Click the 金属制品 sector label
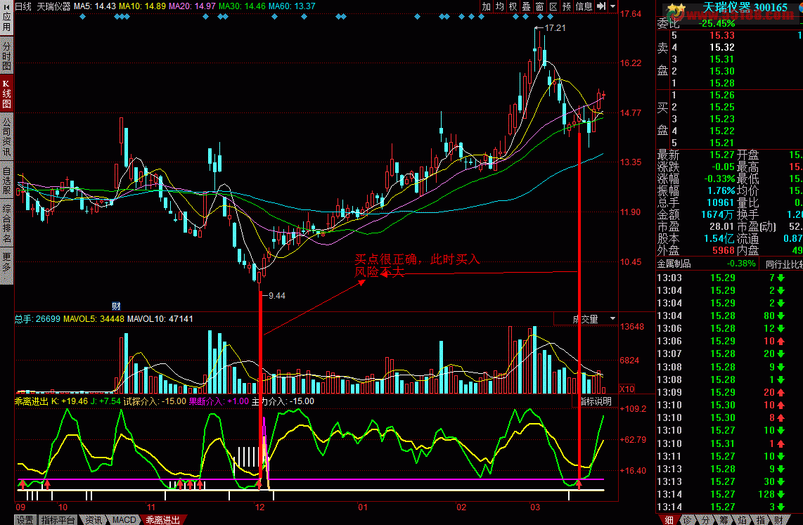 point(674,264)
